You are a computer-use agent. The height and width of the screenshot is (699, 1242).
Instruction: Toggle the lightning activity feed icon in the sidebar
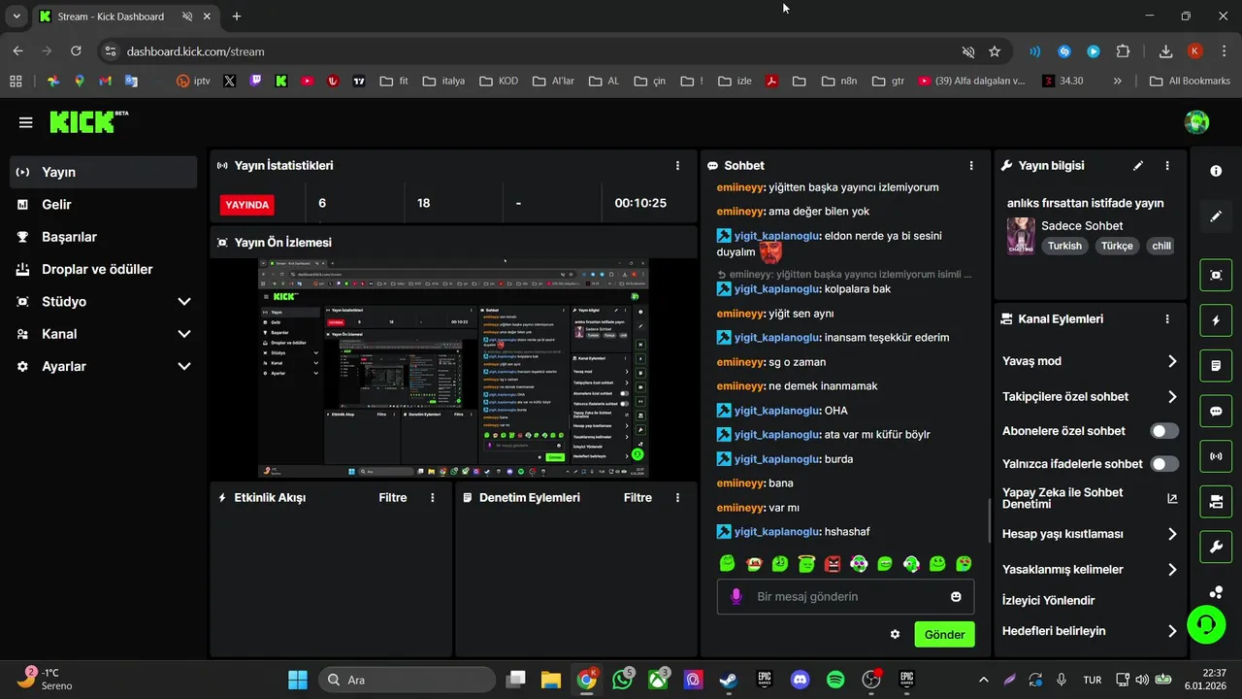[x=1216, y=320]
